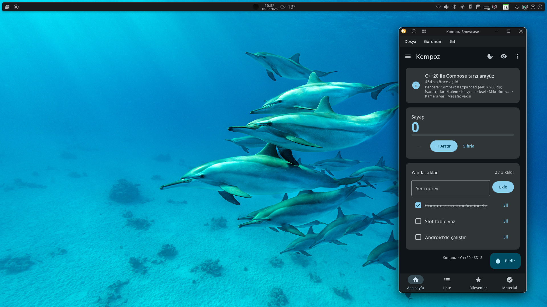The image size is (547, 307).
Task: Click the Bluetooth tray icon
Action: coord(454,7)
